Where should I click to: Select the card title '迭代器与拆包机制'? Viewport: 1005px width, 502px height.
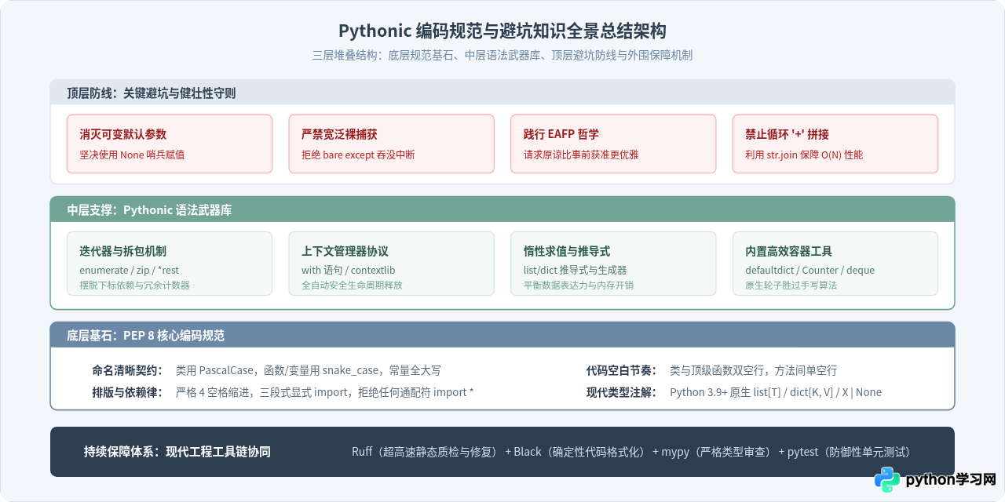123,251
